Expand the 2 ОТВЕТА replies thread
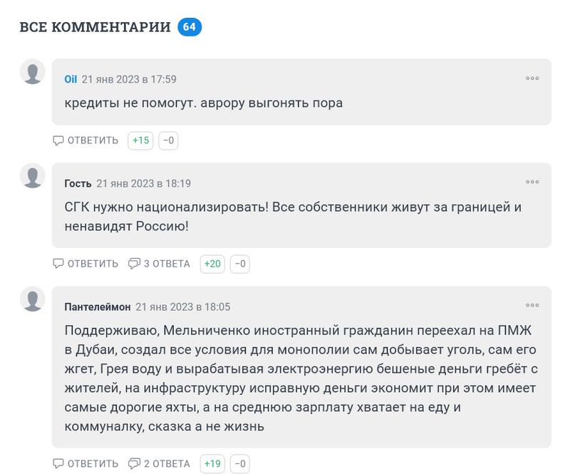 tap(159, 464)
